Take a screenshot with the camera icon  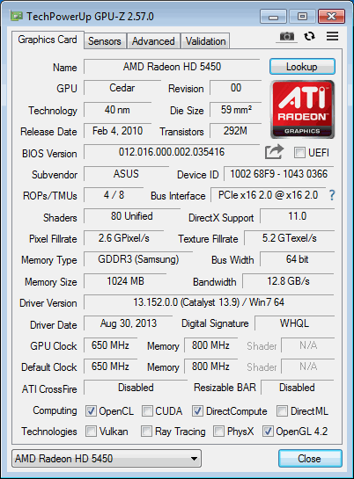tap(287, 37)
